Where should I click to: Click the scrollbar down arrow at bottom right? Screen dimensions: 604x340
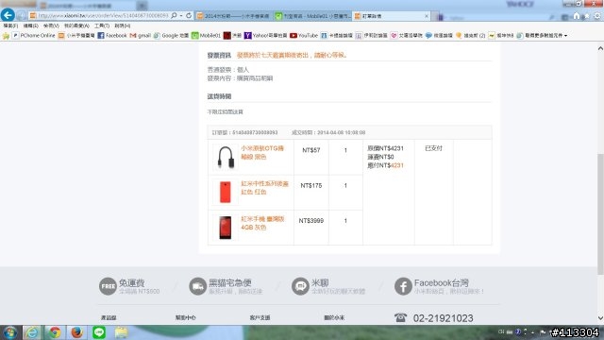600,319
